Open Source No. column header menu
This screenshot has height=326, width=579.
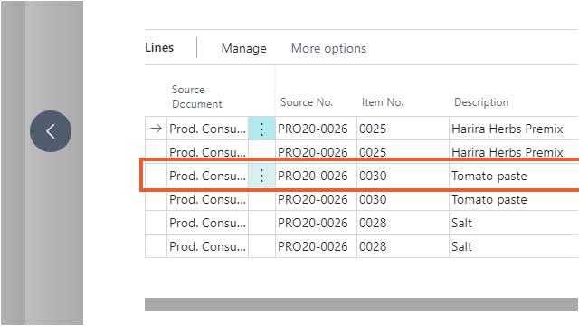[307, 102]
